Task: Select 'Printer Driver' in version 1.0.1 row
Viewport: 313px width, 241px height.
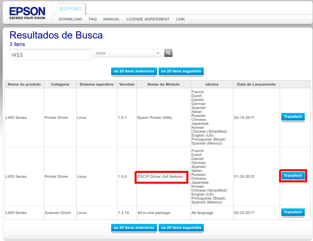Action: [56, 118]
